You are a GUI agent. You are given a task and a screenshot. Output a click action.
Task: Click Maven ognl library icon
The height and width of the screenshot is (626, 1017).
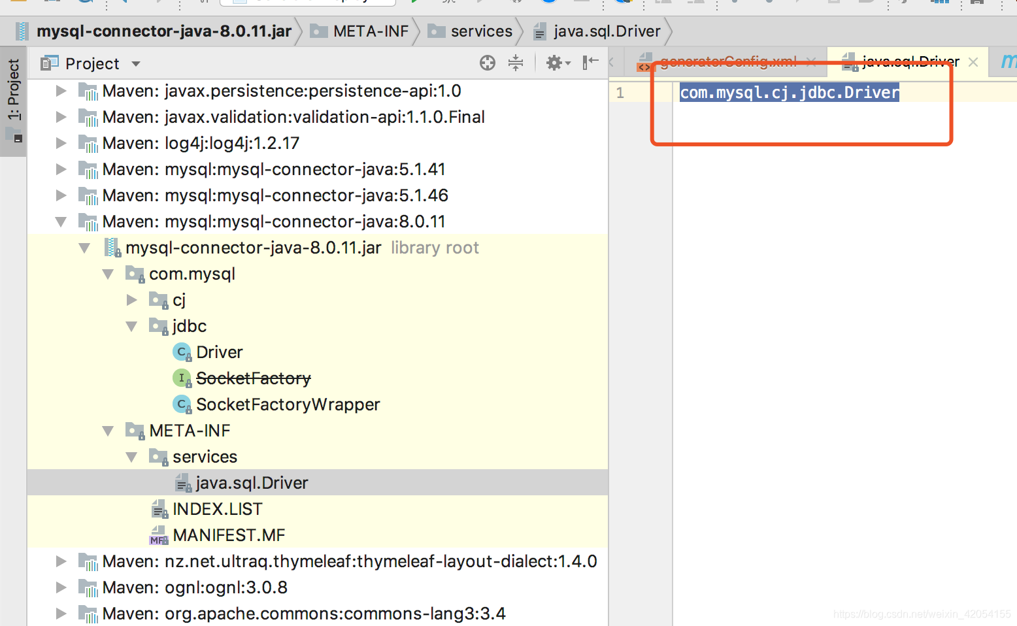pyautogui.click(x=88, y=588)
